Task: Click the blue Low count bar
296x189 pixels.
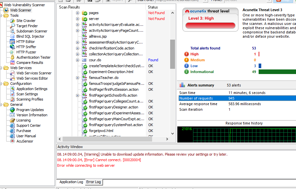Action: [x=260, y=66]
